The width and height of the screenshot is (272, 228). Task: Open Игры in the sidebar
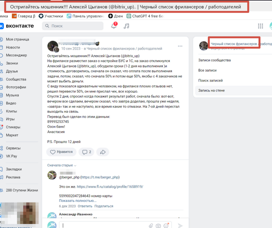(x=10, y=119)
